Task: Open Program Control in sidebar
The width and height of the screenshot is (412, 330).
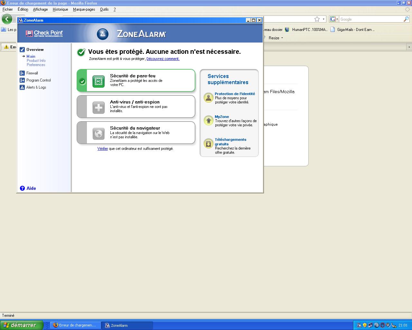Action: 38,80
